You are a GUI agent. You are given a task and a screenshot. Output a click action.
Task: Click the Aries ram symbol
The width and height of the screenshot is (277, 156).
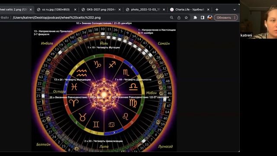click(x=74, y=103)
